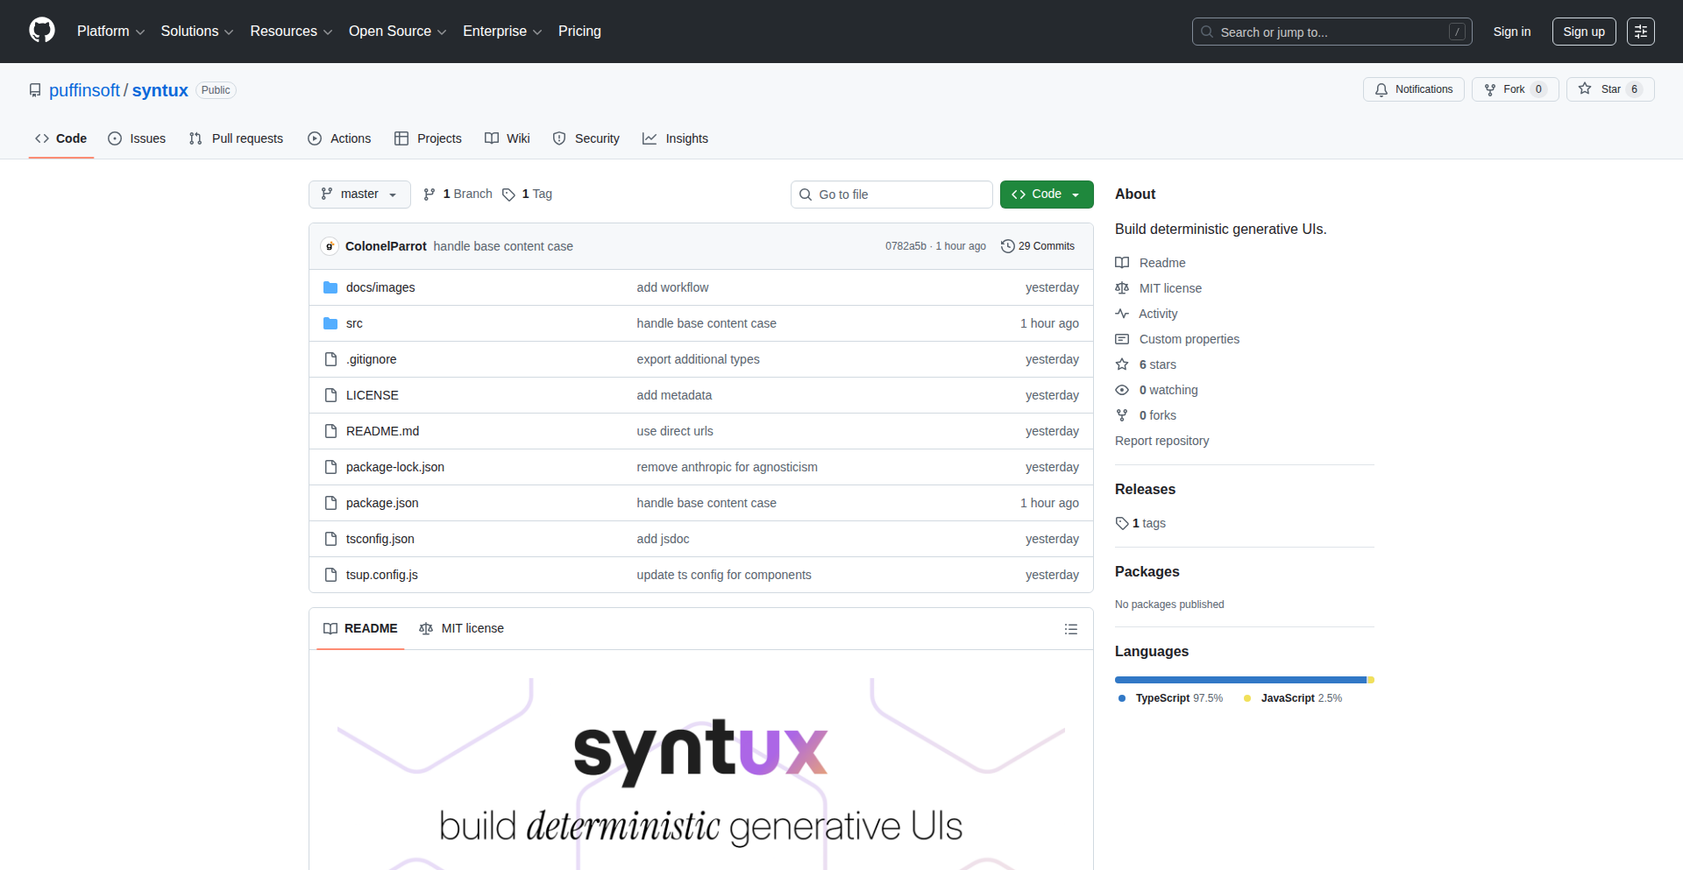Click the tag icon next to 1 Tag
Viewport: 1683px width, 870px height.
click(x=509, y=195)
